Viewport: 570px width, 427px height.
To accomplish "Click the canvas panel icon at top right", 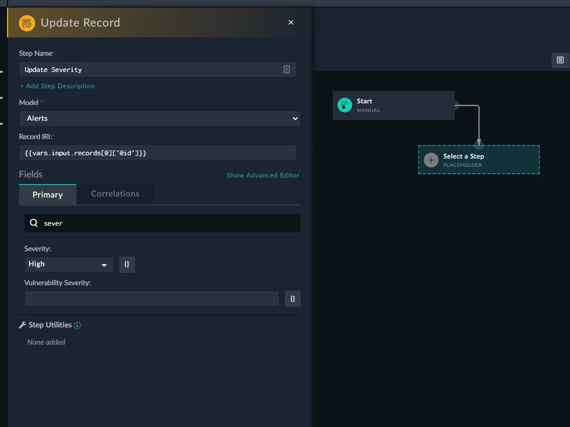I will tap(560, 60).
